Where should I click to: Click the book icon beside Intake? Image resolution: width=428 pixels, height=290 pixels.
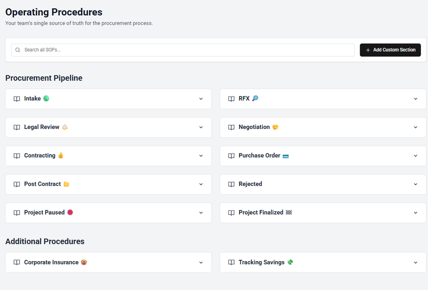tap(17, 99)
